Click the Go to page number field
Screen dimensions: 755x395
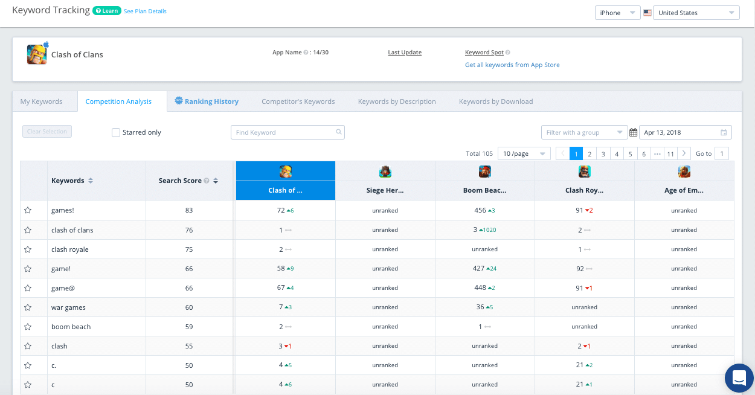point(721,153)
